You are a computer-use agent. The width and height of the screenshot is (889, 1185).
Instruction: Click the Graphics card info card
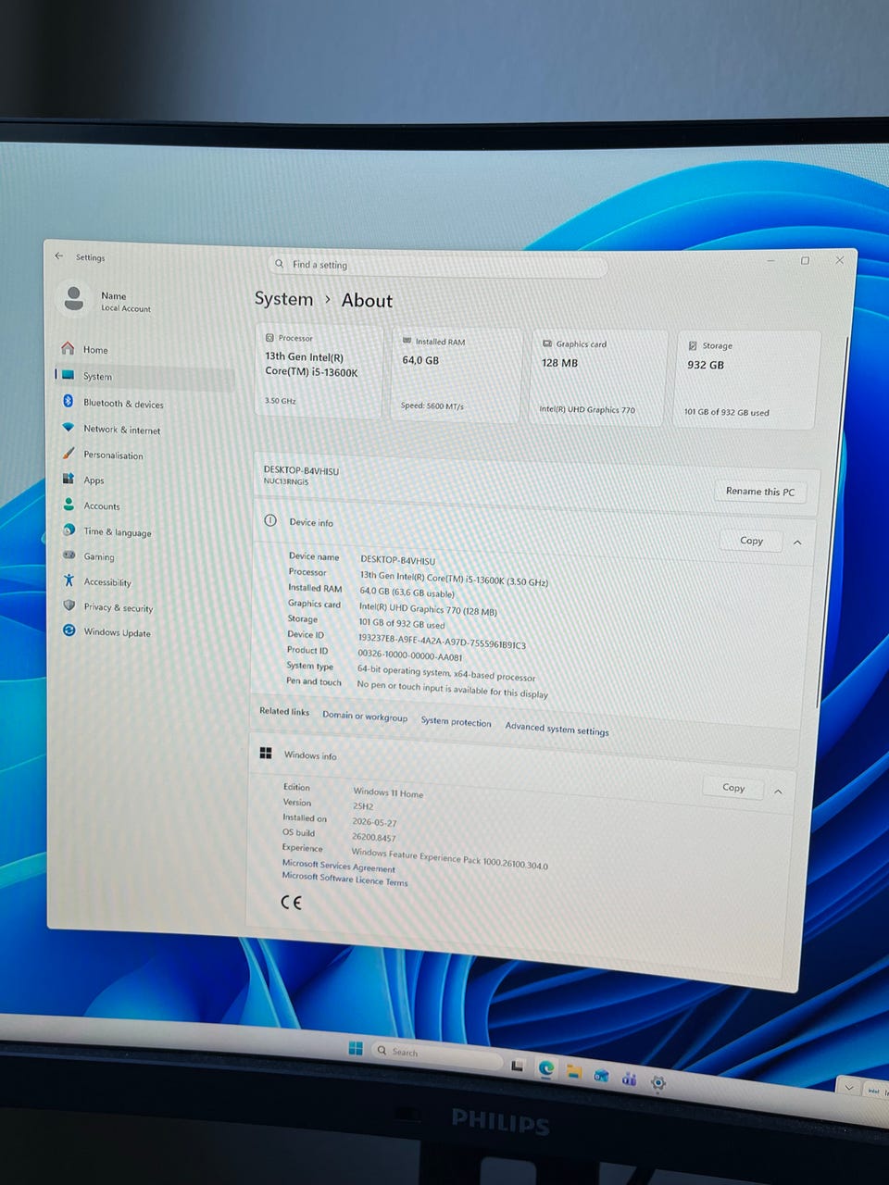point(597,377)
